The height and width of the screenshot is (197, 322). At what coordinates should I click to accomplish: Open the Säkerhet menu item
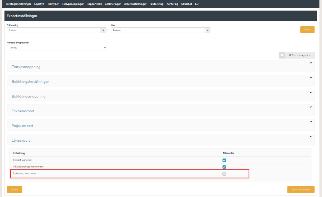[x=186, y=4]
